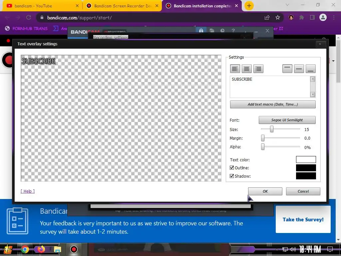Click the SUBSCRIBE preview text

(x=39, y=61)
